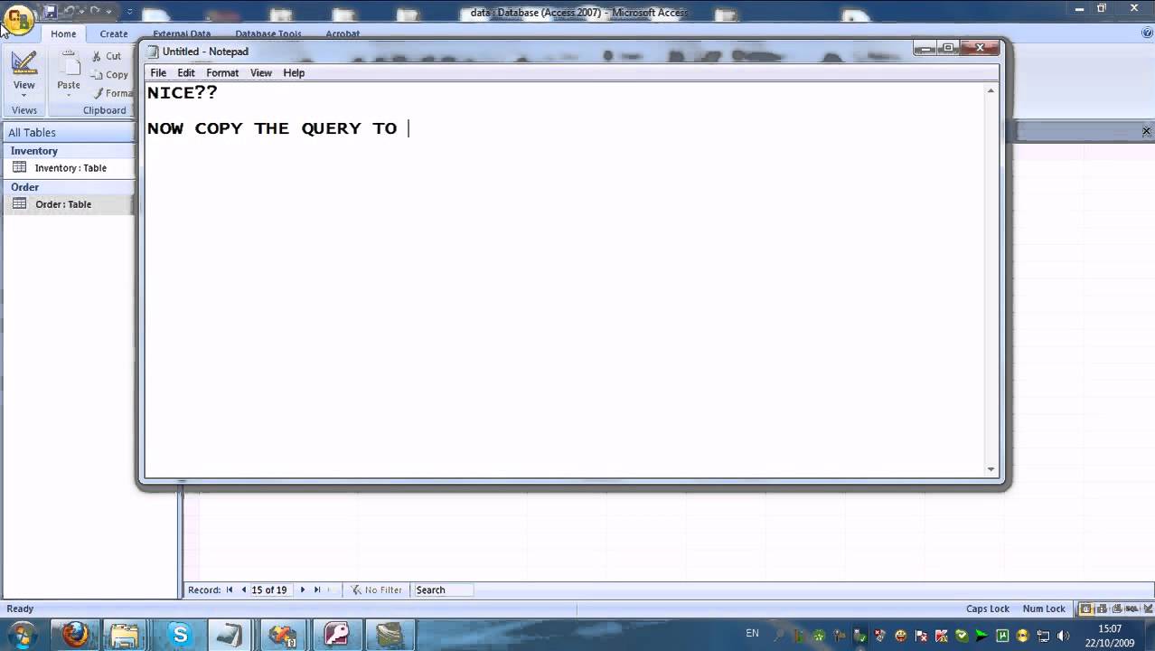Click the volume speaker tray icon

(x=1062, y=636)
